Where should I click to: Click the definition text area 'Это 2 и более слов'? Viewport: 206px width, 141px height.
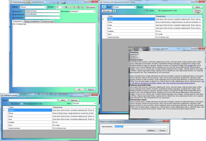[x=54, y=55]
